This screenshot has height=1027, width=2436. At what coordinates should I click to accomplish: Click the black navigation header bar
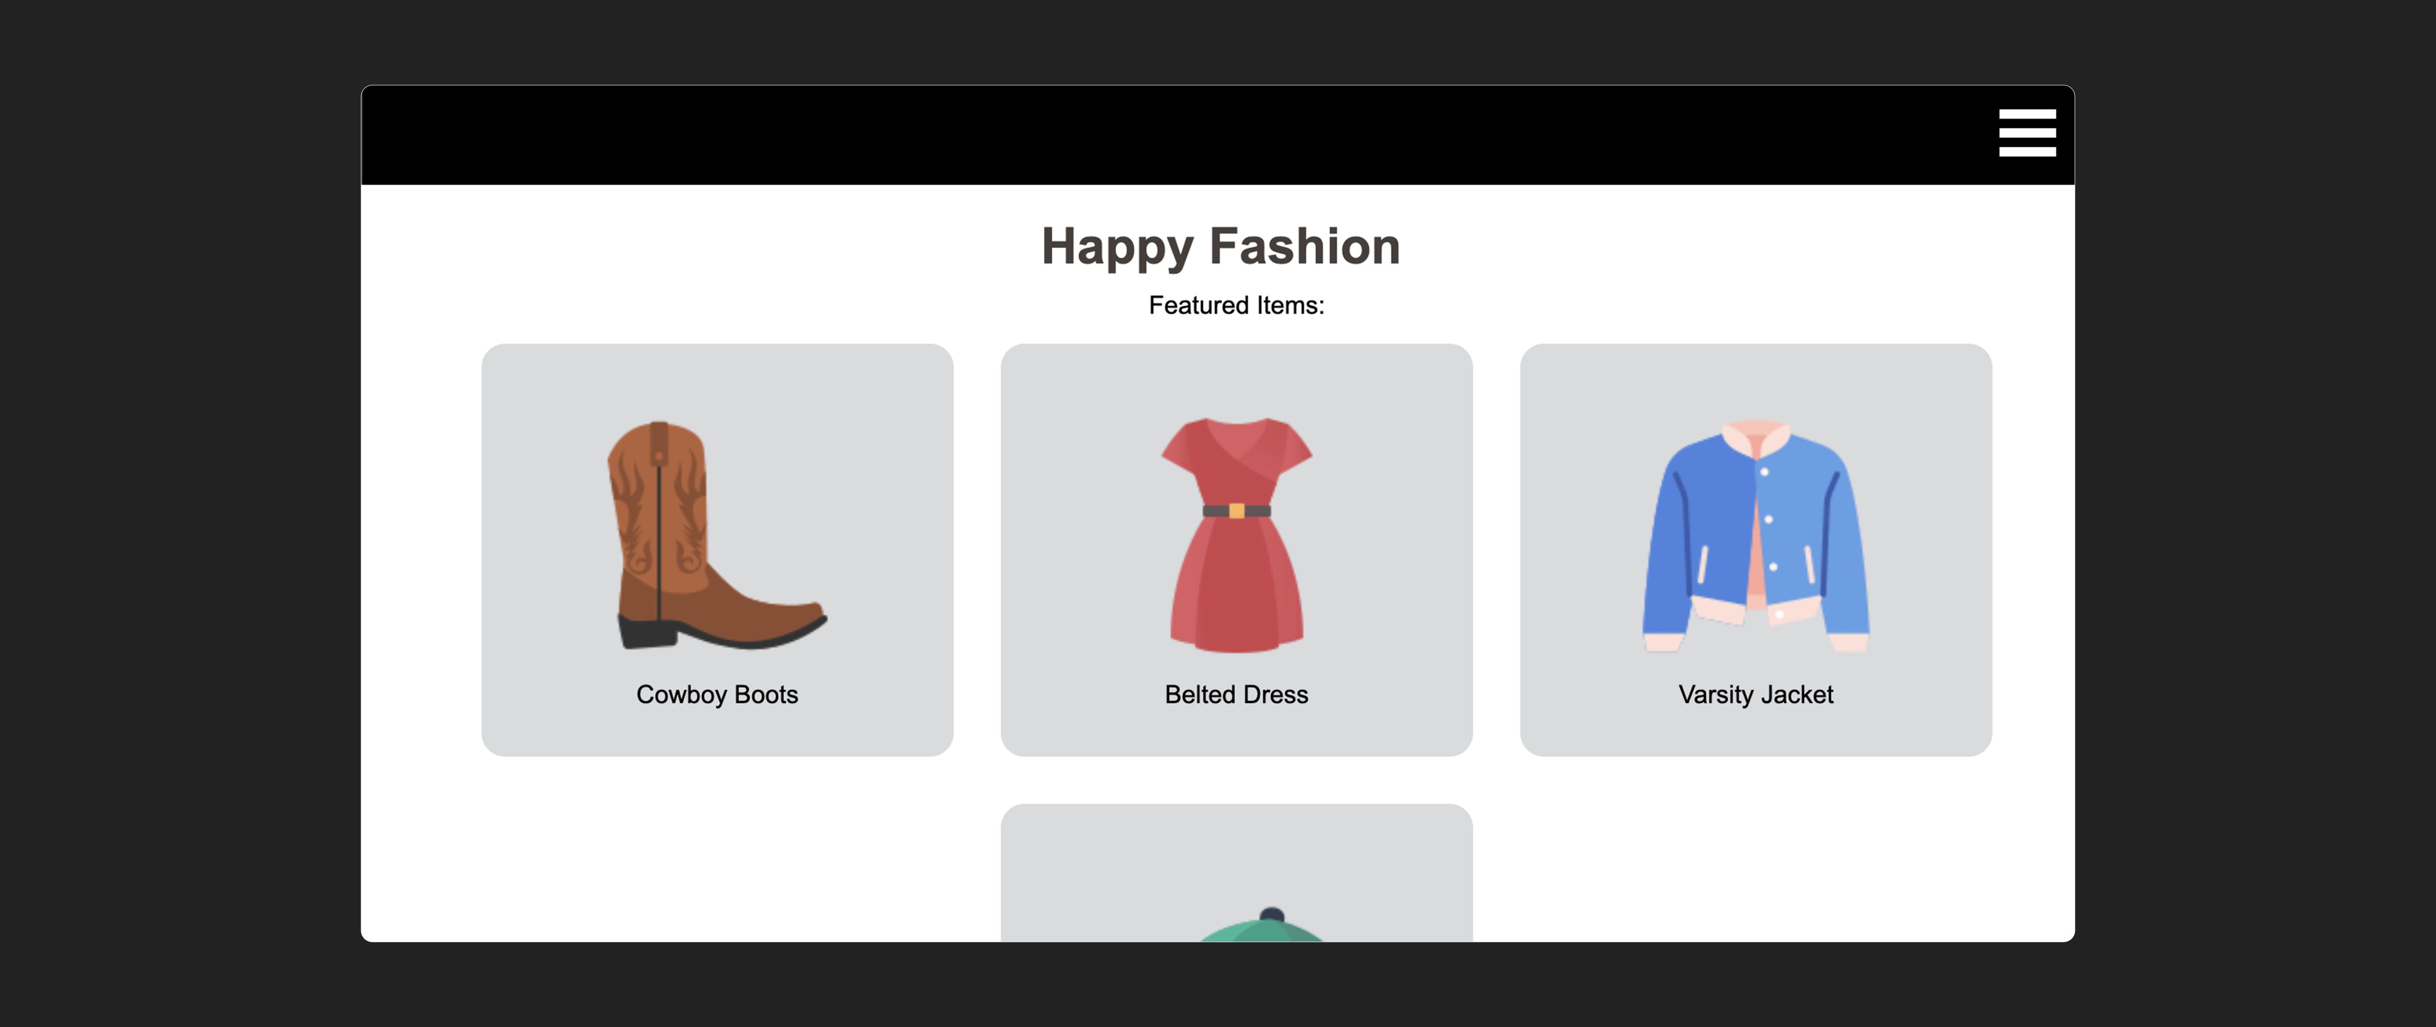click(x=1135, y=135)
